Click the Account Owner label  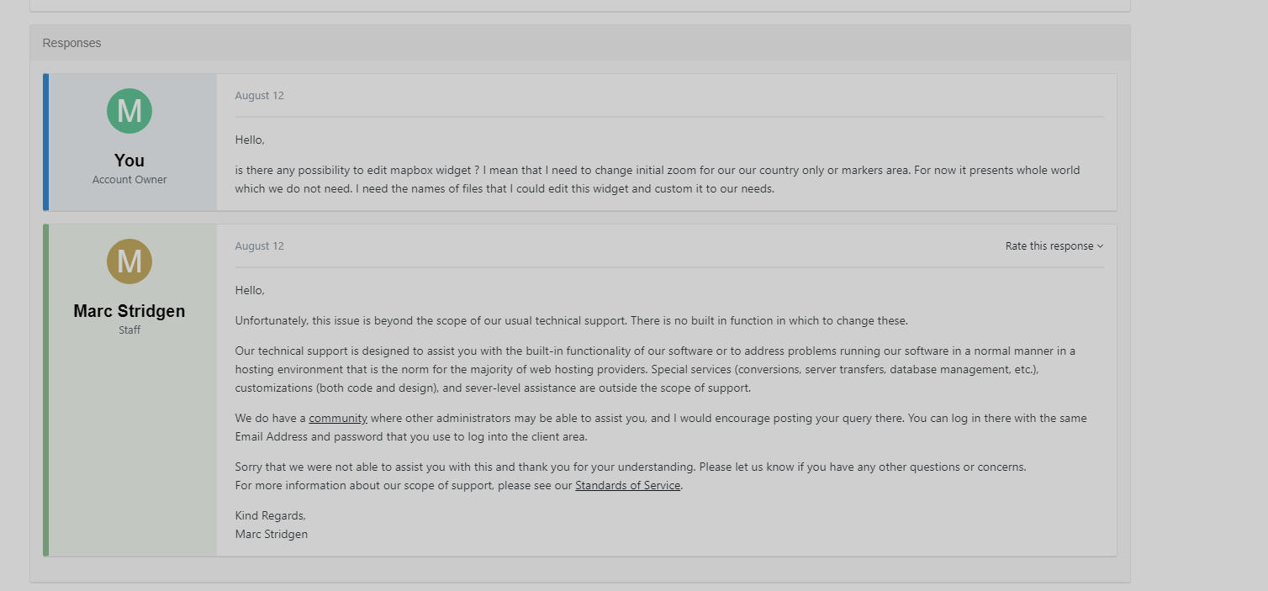tap(129, 180)
